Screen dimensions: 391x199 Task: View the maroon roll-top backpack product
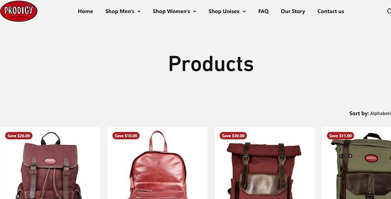[x=264, y=170]
